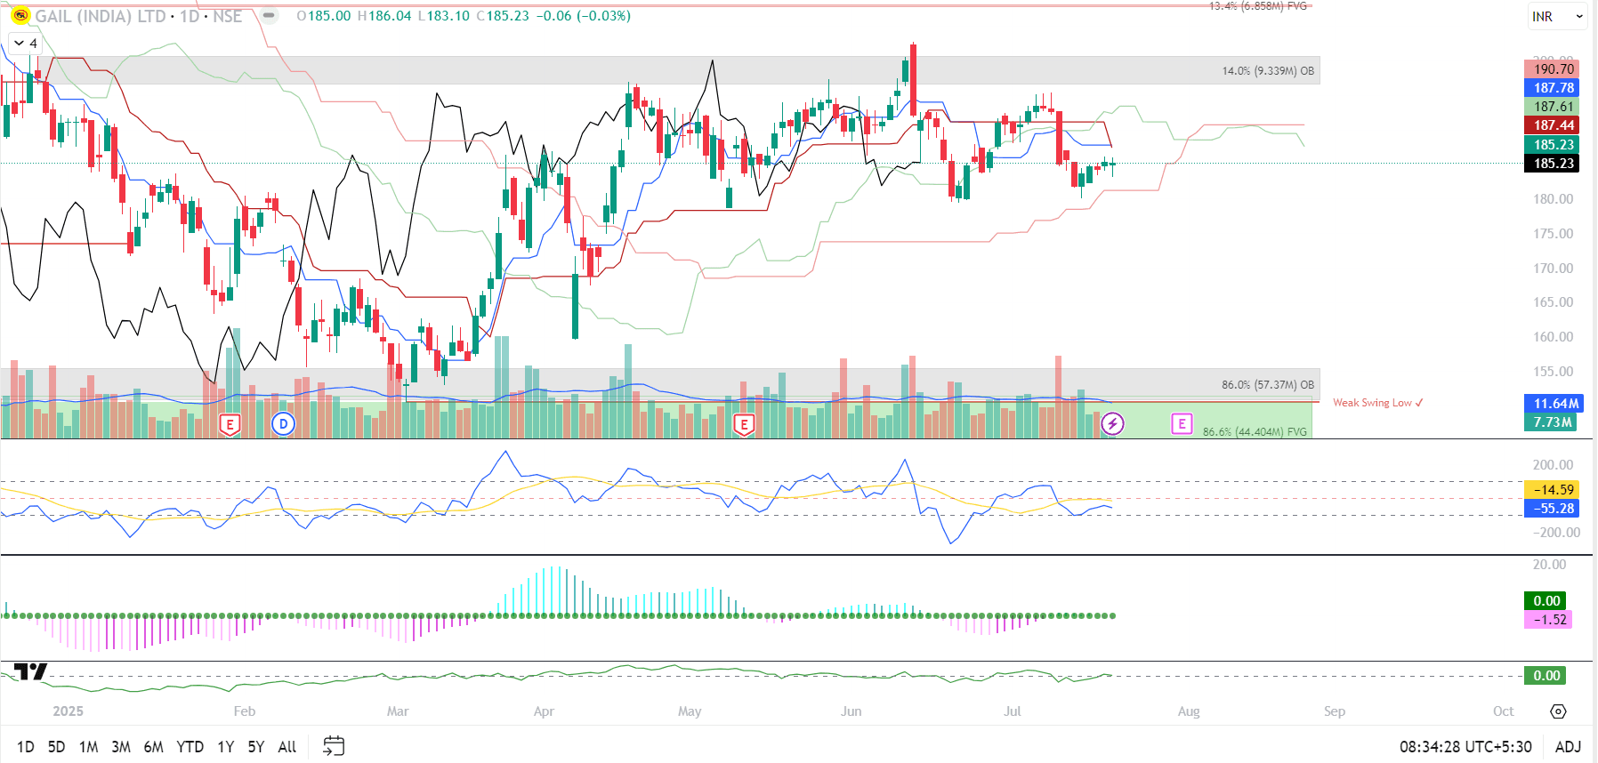
Task: Open timezone menu showing UTC+5:30
Action: point(1465,747)
